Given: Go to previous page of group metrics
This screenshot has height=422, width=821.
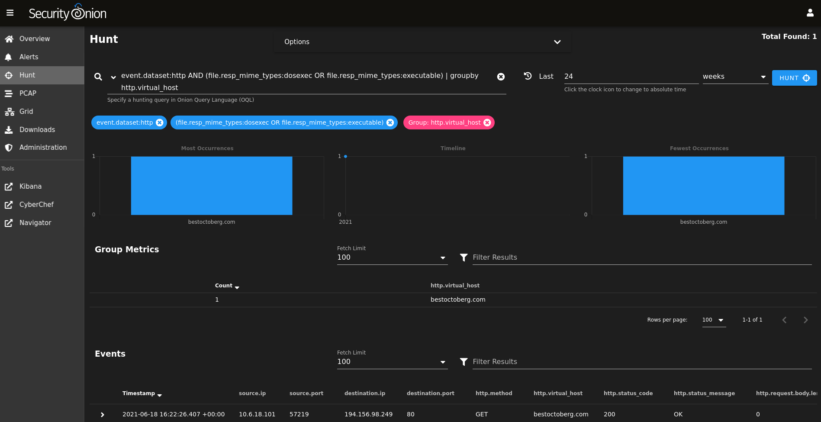Looking at the screenshot, I should (784, 320).
